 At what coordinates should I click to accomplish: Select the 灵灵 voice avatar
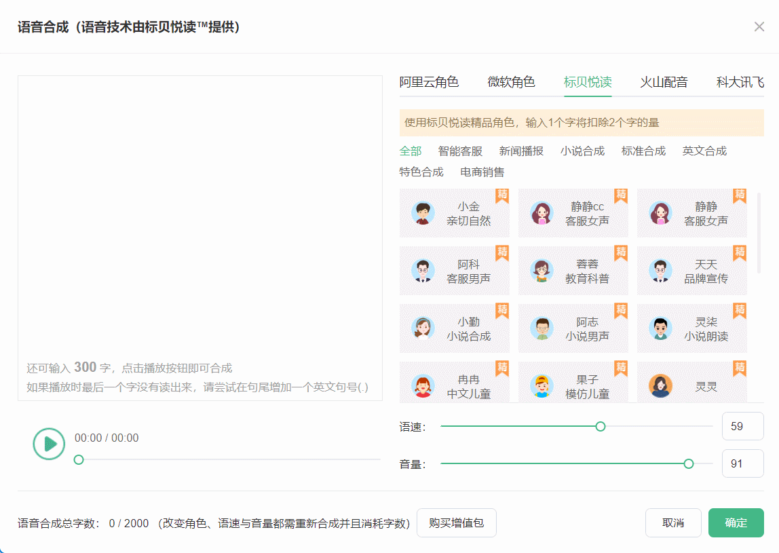[660, 387]
